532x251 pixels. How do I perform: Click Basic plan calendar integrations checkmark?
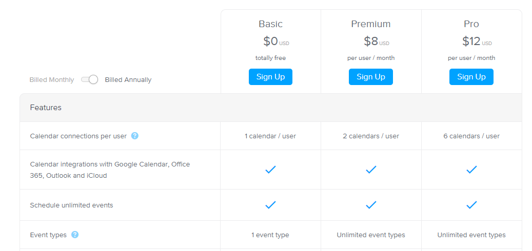click(270, 170)
